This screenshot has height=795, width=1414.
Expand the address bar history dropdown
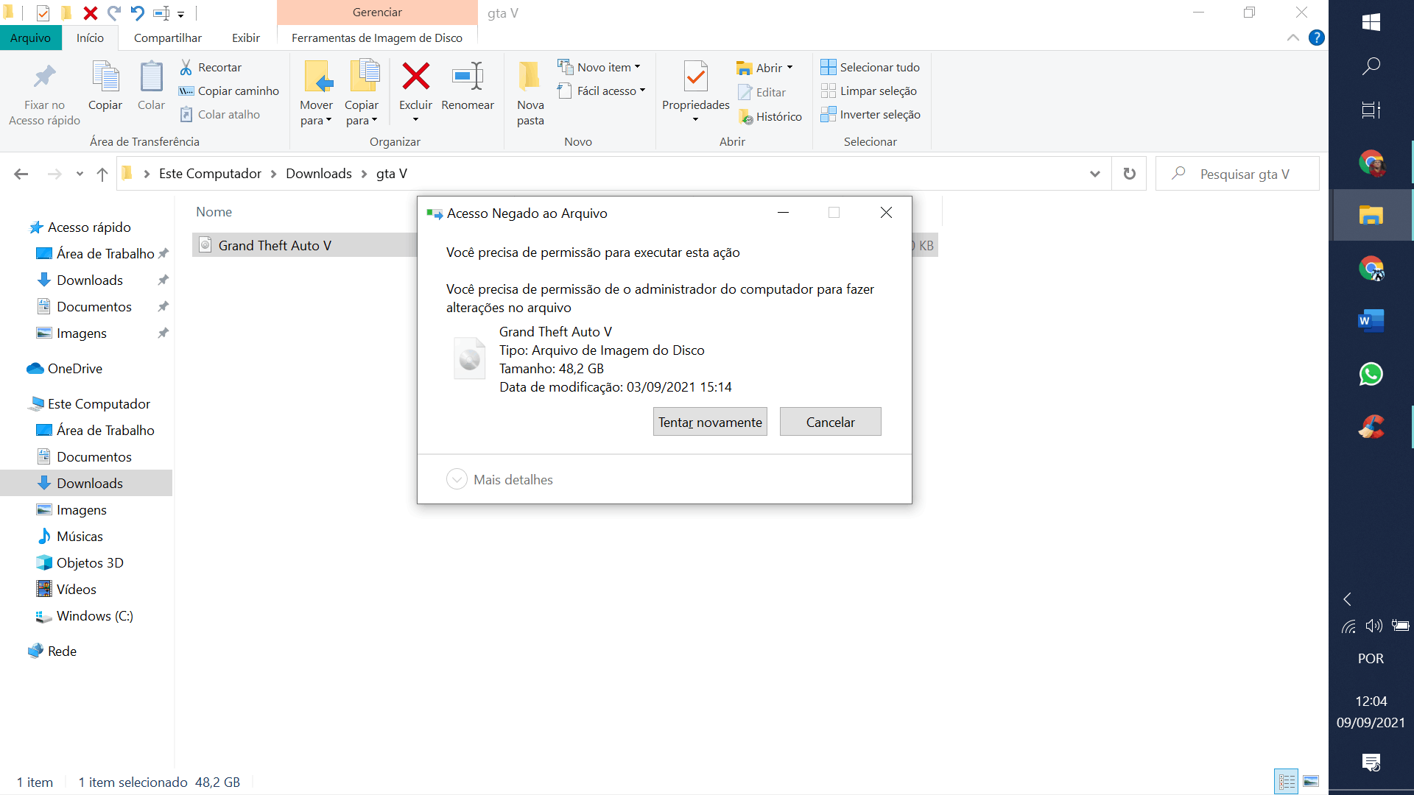[1095, 174]
